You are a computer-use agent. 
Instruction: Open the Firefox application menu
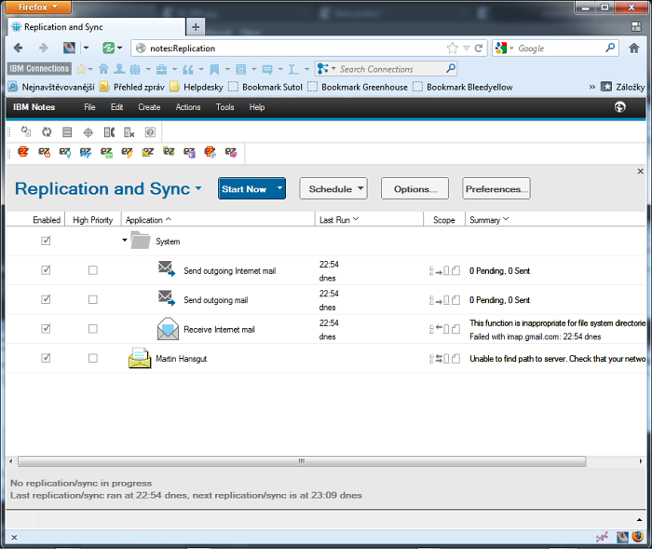38,7
